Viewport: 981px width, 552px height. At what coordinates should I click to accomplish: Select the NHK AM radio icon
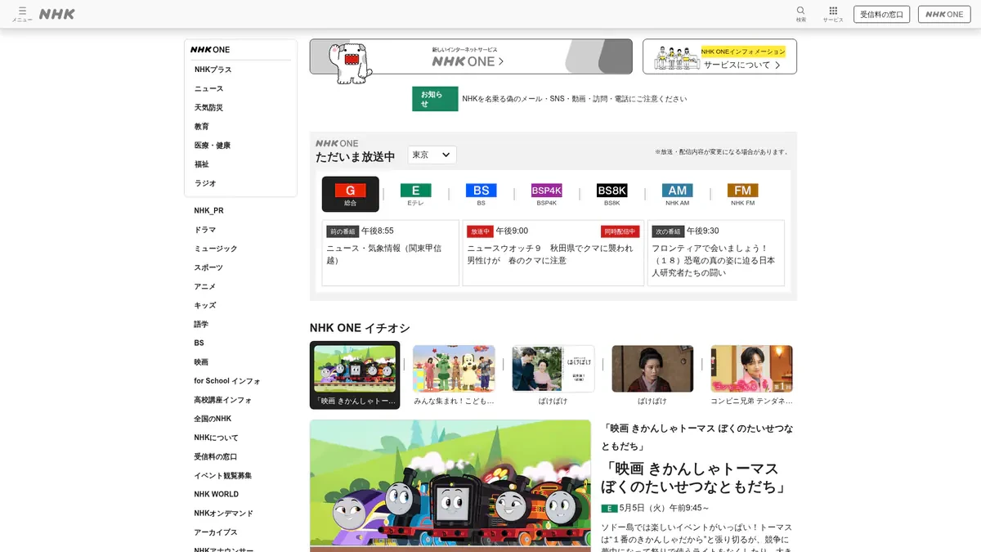(x=678, y=194)
